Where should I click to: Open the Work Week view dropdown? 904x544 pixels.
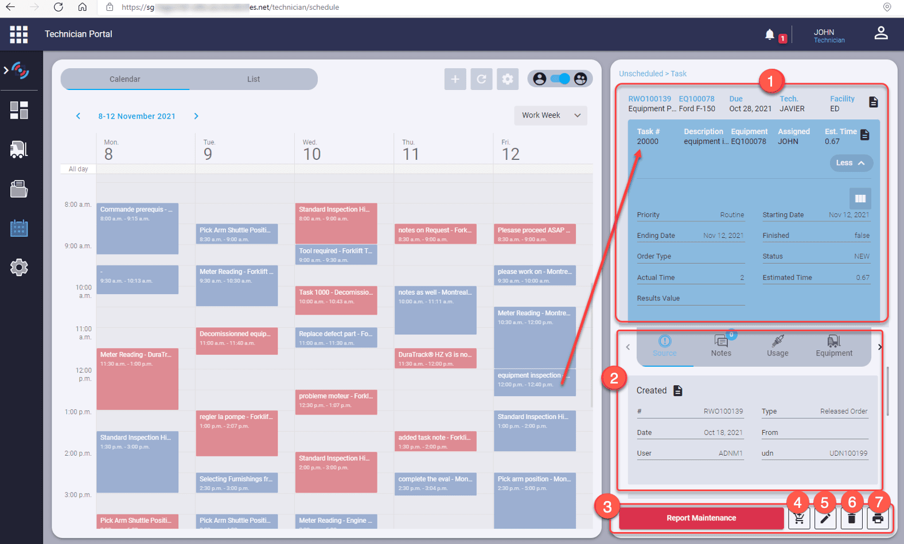[x=551, y=115]
